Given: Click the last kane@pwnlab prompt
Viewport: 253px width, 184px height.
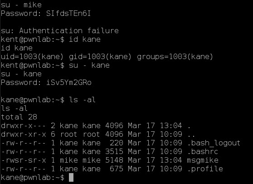Looking at the screenshot, I should coord(33,178).
